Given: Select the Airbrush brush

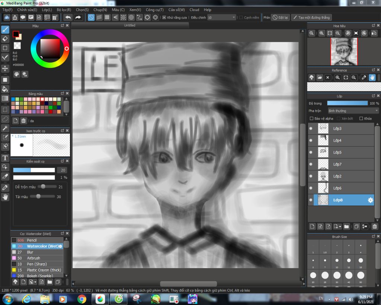Looking at the screenshot, I should 37,258.
